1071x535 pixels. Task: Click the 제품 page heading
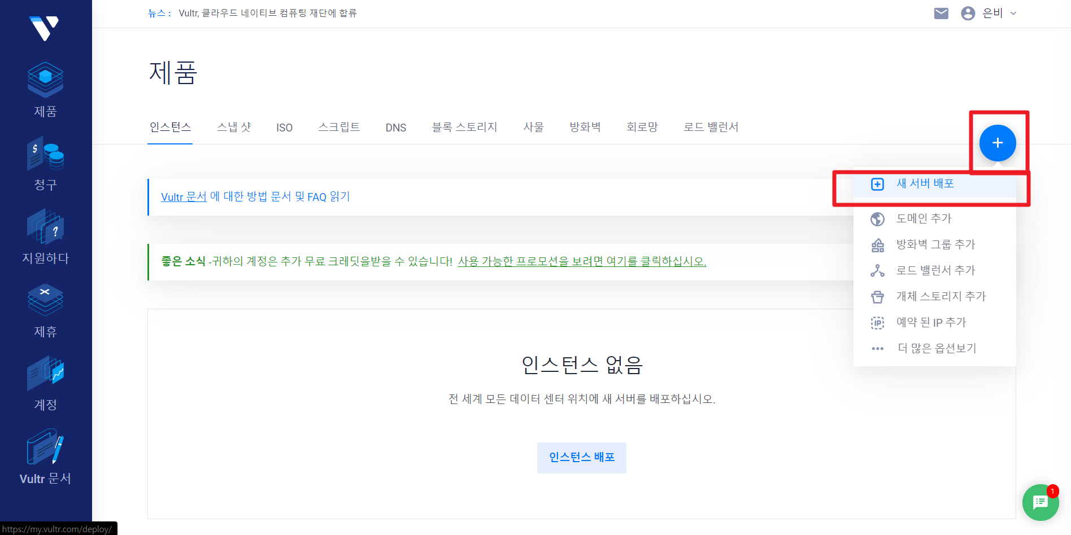(x=173, y=73)
